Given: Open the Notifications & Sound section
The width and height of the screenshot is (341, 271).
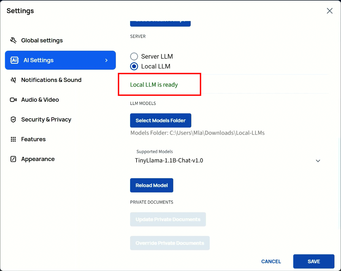Looking at the screenshot, I should coord(51,80).
